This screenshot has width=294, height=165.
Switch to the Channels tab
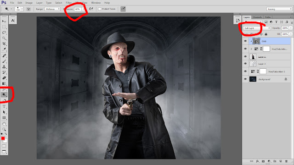(x=257, y=17)
